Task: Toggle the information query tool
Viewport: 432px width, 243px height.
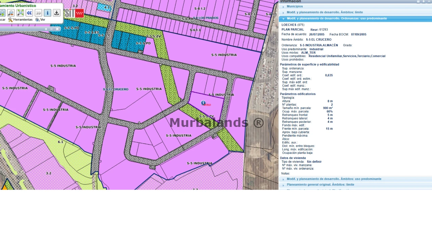Action: pos(47,13)
